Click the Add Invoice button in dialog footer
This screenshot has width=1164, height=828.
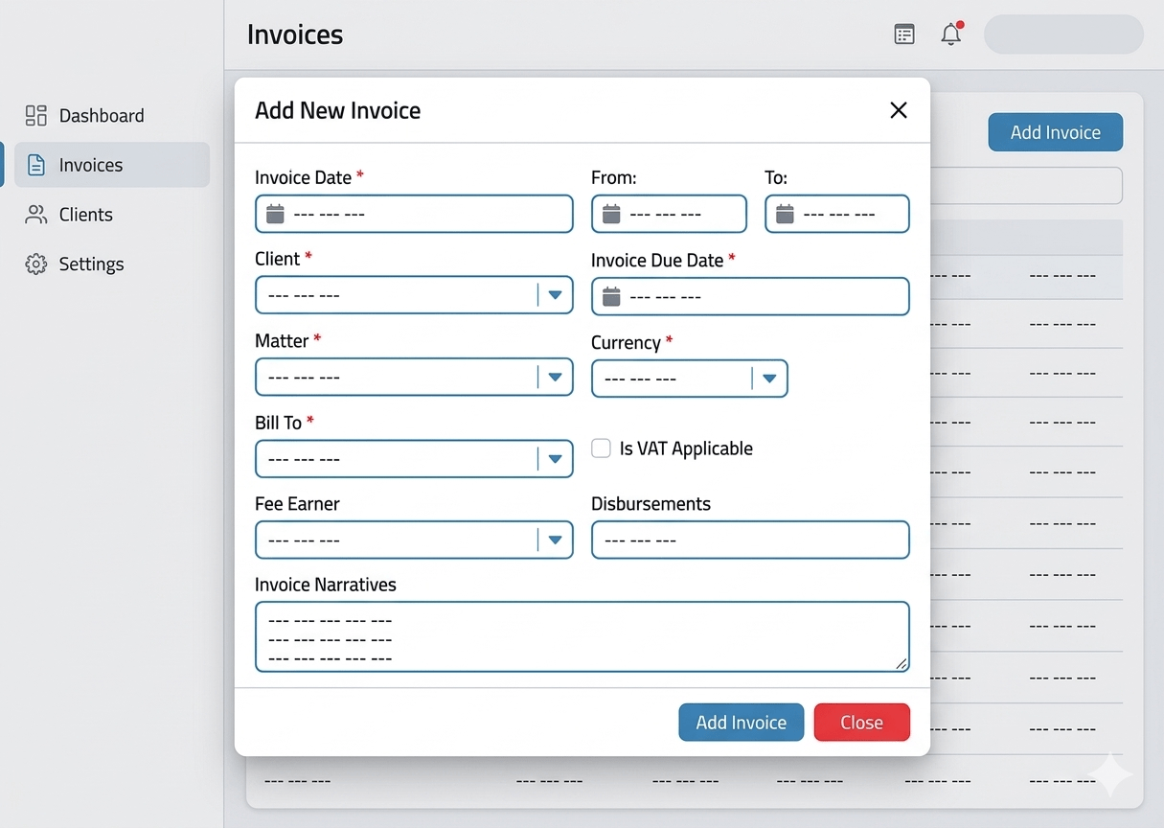741,723
